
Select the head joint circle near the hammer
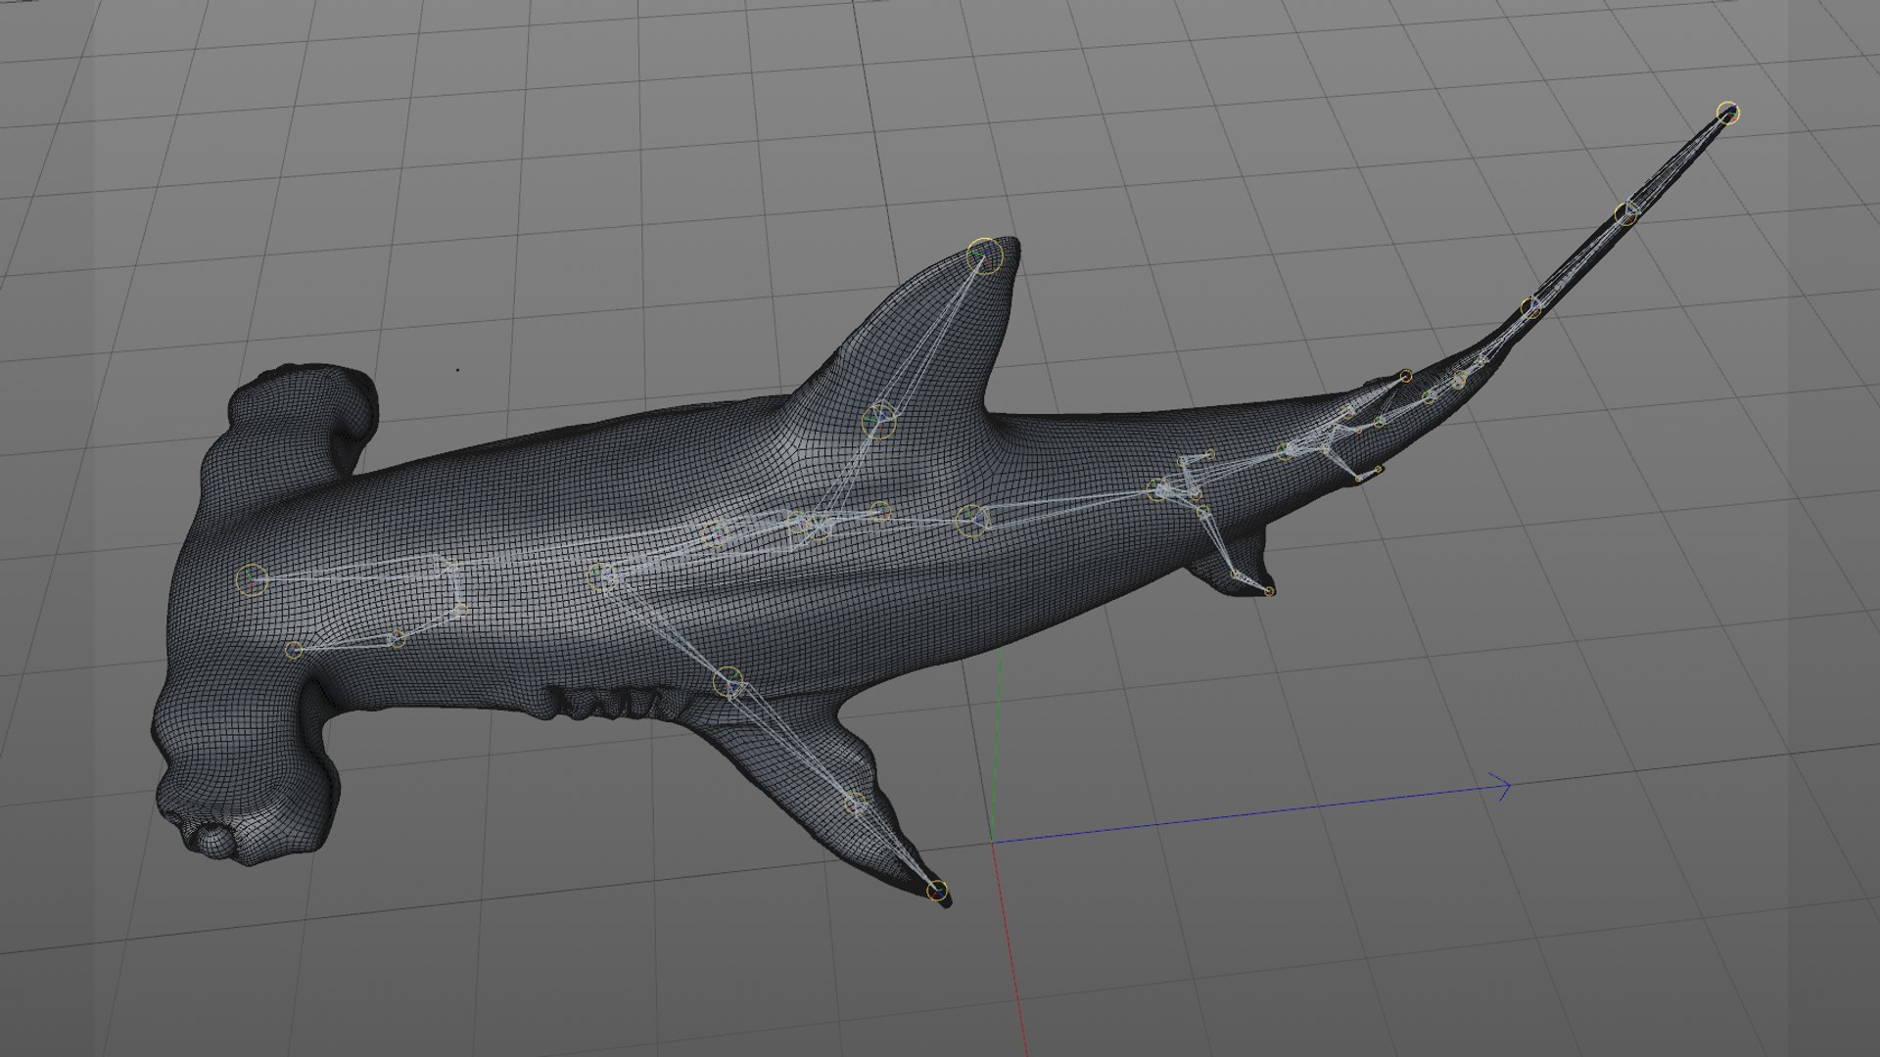tap(252, 580)
